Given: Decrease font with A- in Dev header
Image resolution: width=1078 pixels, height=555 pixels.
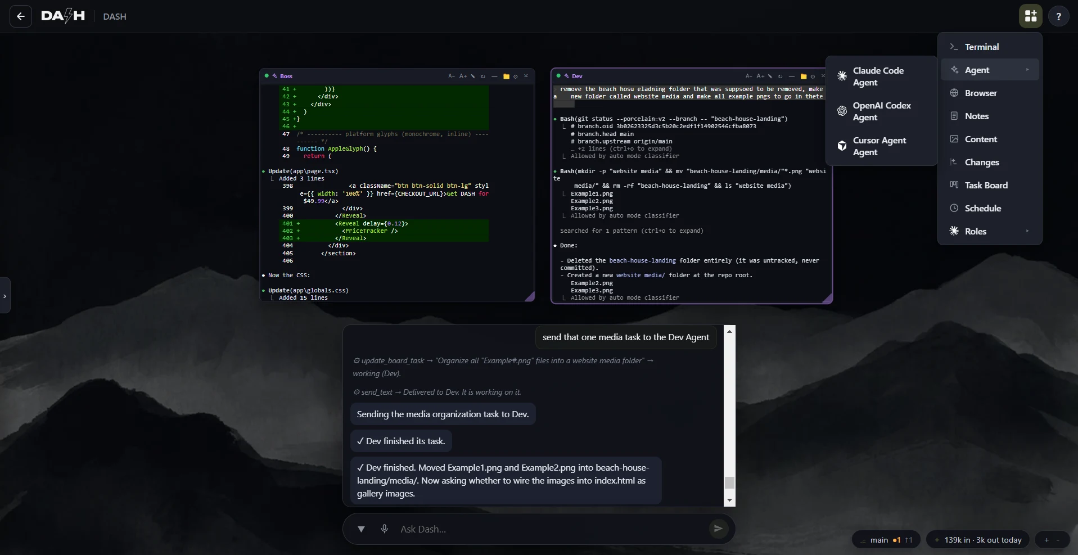Looking at the screenshot, I should [x=748, y=76].
